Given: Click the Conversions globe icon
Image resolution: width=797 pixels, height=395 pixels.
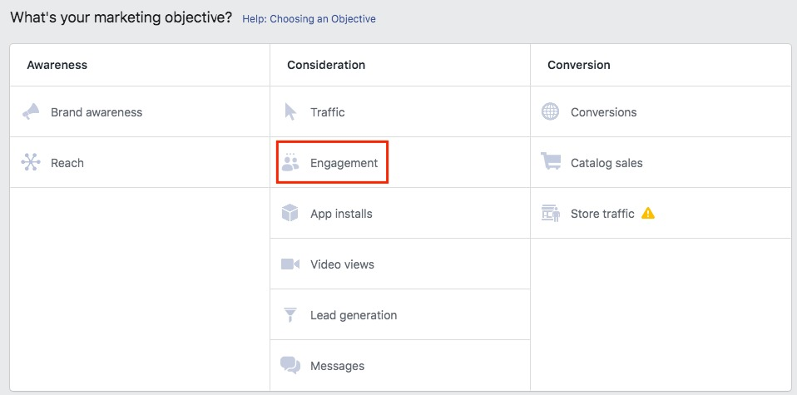Looking at the screenshot, I should [x=550, y=111].
